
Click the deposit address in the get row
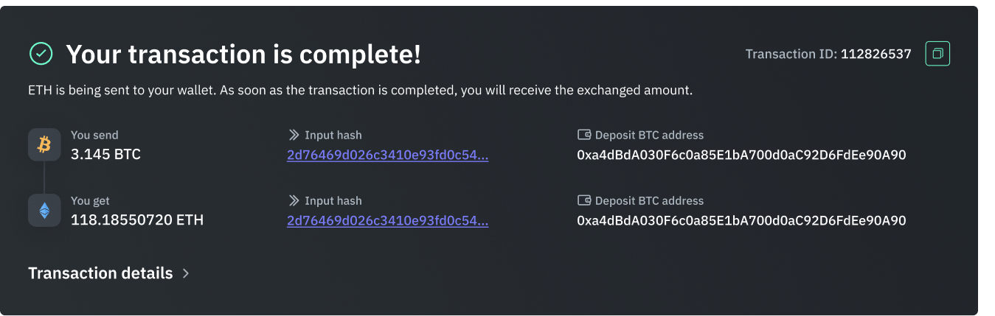(741, 220)
